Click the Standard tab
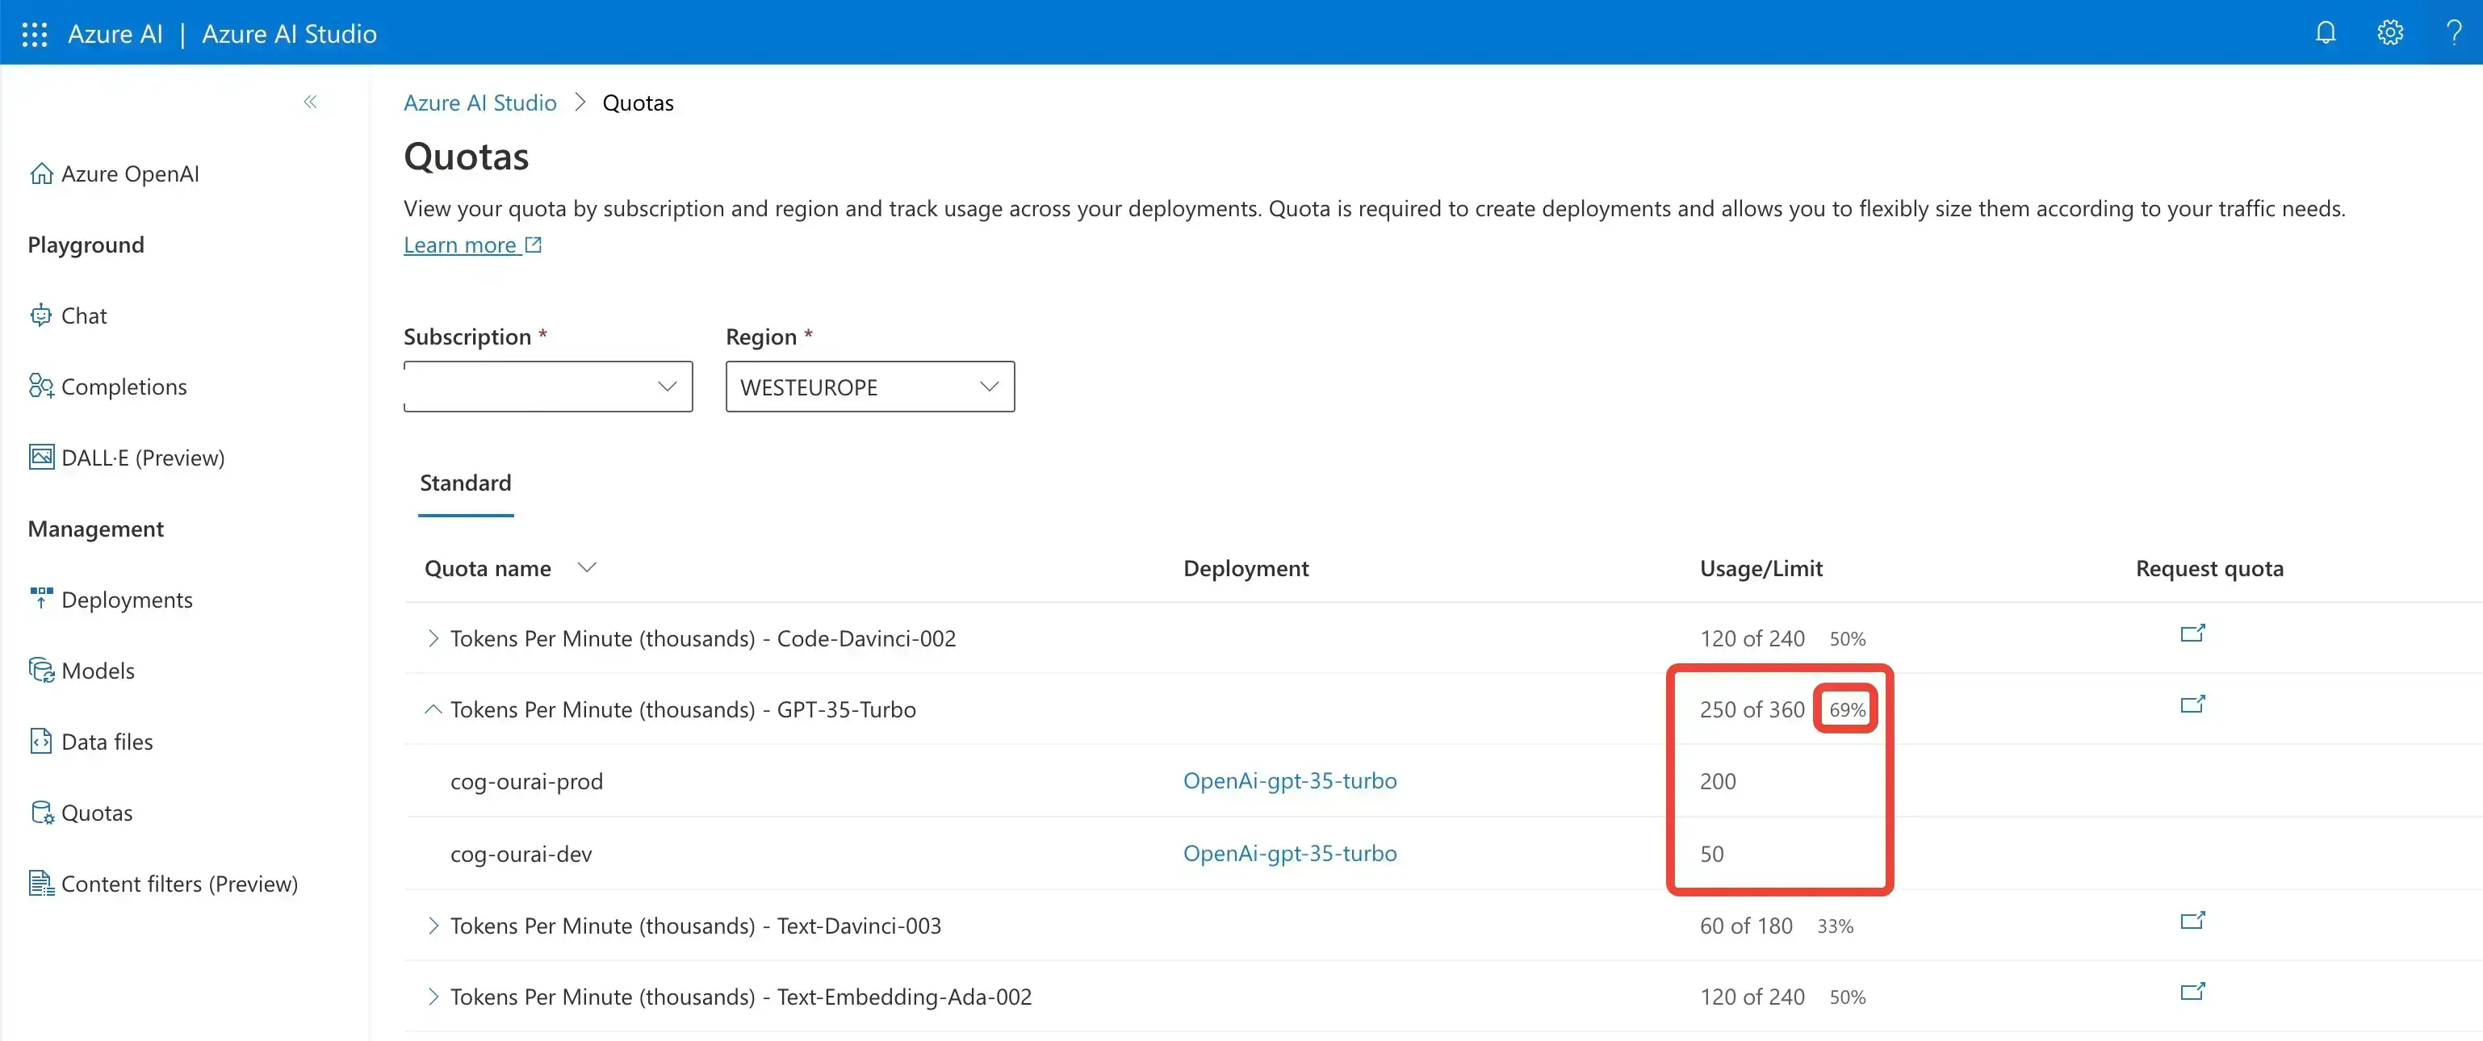Screen dimensions: 2483x1041 coord(464,483)
